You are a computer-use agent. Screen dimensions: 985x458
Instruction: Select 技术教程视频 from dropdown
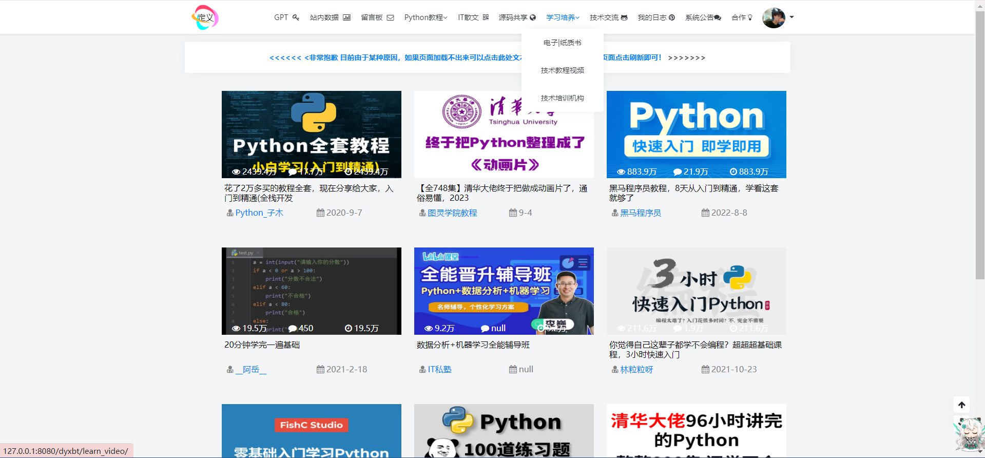coord(563,70)
